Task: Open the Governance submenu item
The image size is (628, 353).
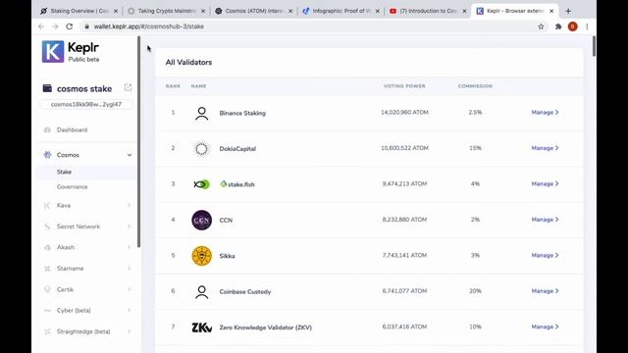Action: pyautogui.click(x=72, y=187)
